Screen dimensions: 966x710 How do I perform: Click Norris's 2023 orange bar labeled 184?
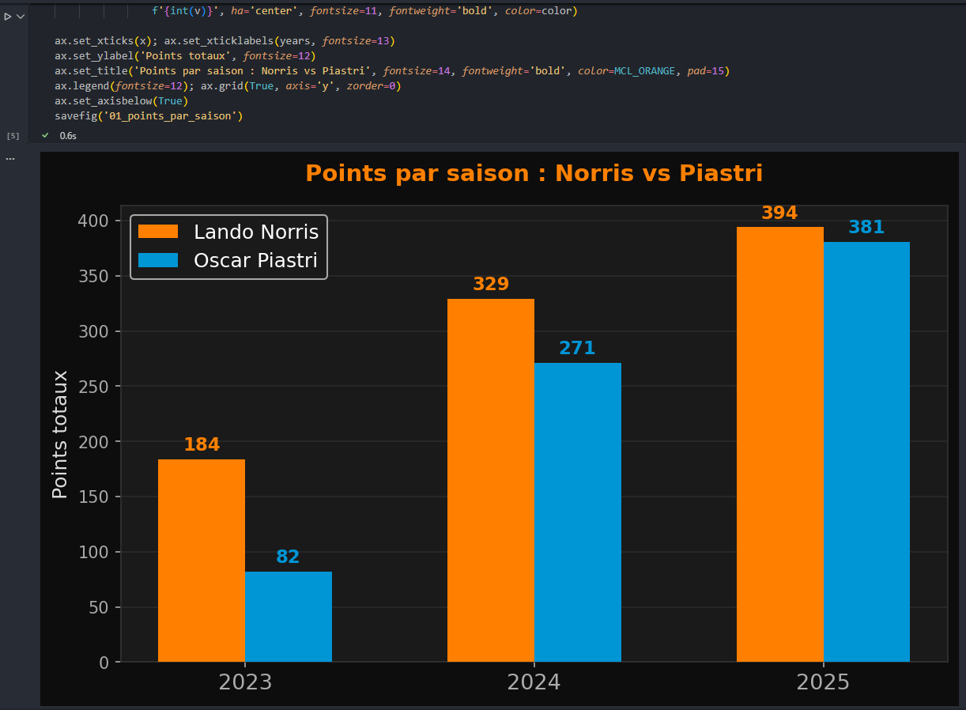(202, 561)
